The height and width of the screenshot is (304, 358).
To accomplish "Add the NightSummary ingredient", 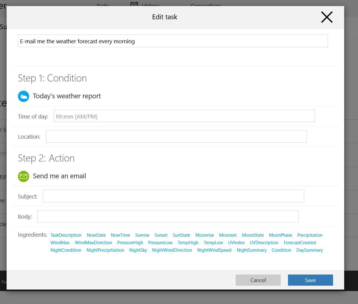I will (x=252, y=250).
